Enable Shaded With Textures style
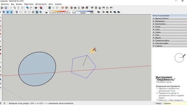Image resolution: width=187 pixels, height=105 pixels. 37,12
